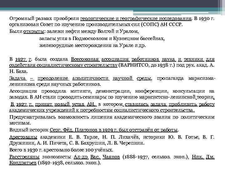The height and width of the screenshot is (169, 225).
Task: Click the word 'мотивам.'
Action: 20,123
